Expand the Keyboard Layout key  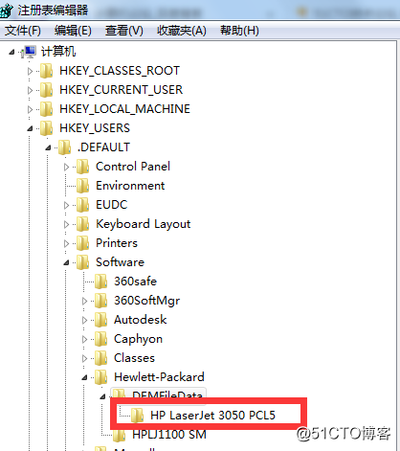coord(66,224)
